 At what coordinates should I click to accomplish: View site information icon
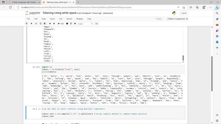point(18,7)
